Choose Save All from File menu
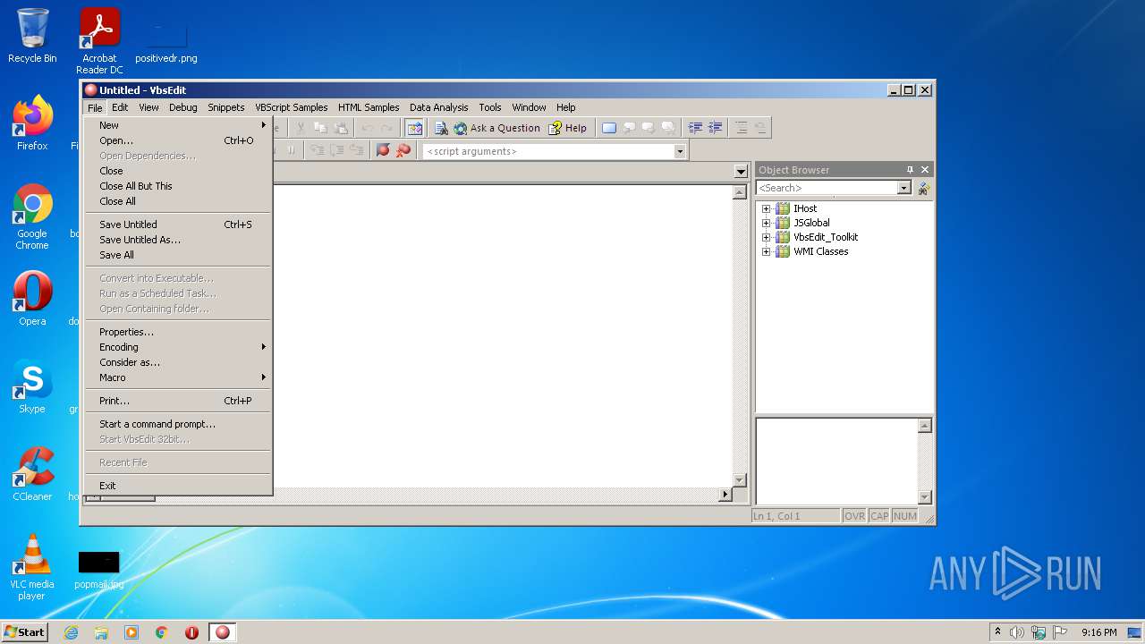The image size is (1145, 644). tap(178, 255)
